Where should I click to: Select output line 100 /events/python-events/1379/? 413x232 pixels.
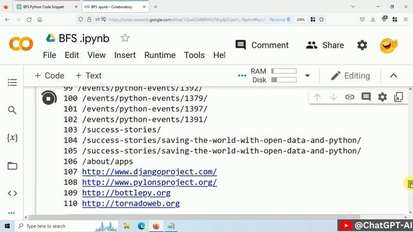(136, 98)
